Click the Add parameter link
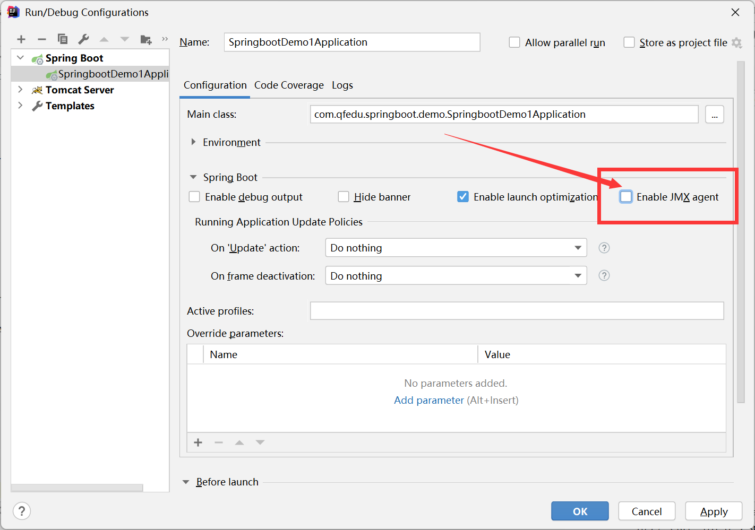 click(x=429, y=400)
